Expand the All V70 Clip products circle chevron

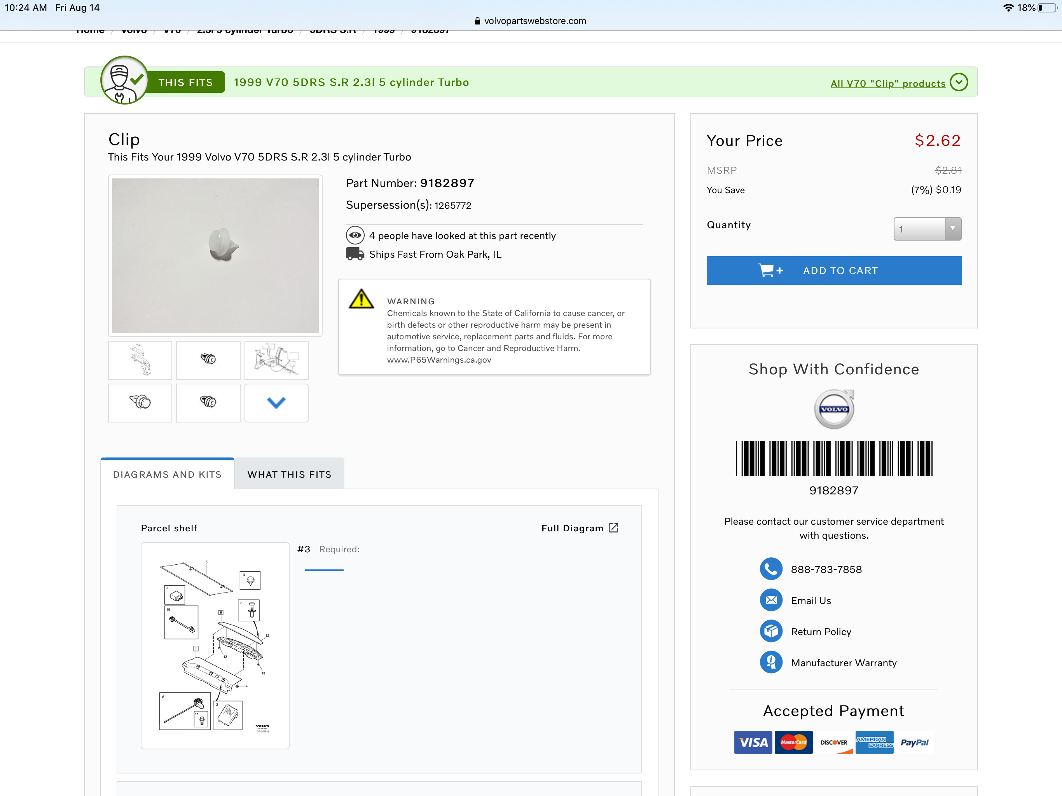958,82
